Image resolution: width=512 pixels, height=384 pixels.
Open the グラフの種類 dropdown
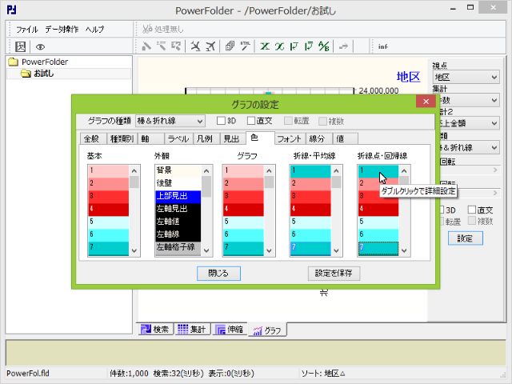click(170, 121)
